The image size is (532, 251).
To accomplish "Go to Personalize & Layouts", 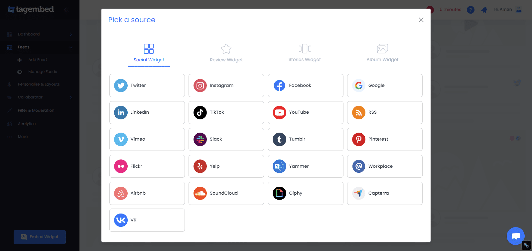I will coord(39,84).
